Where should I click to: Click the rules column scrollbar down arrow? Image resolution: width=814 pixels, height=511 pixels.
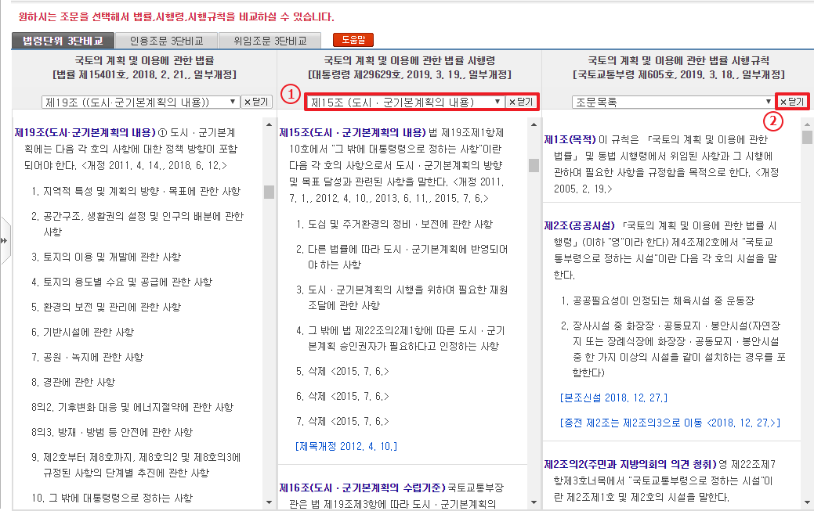[x=807, y=502]
